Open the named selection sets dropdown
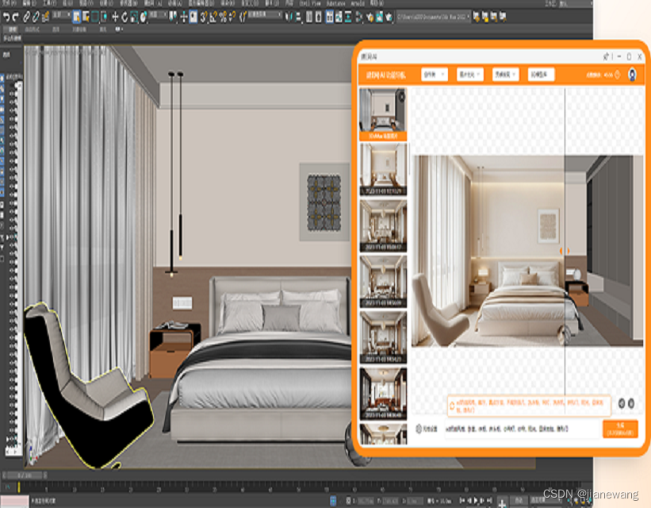This screenshot has height=508, width=651. click(x=265, y=14)
